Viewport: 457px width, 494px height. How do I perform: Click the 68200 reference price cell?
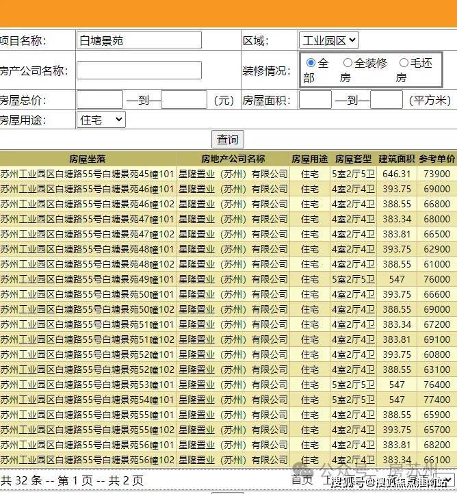[437, 445]
